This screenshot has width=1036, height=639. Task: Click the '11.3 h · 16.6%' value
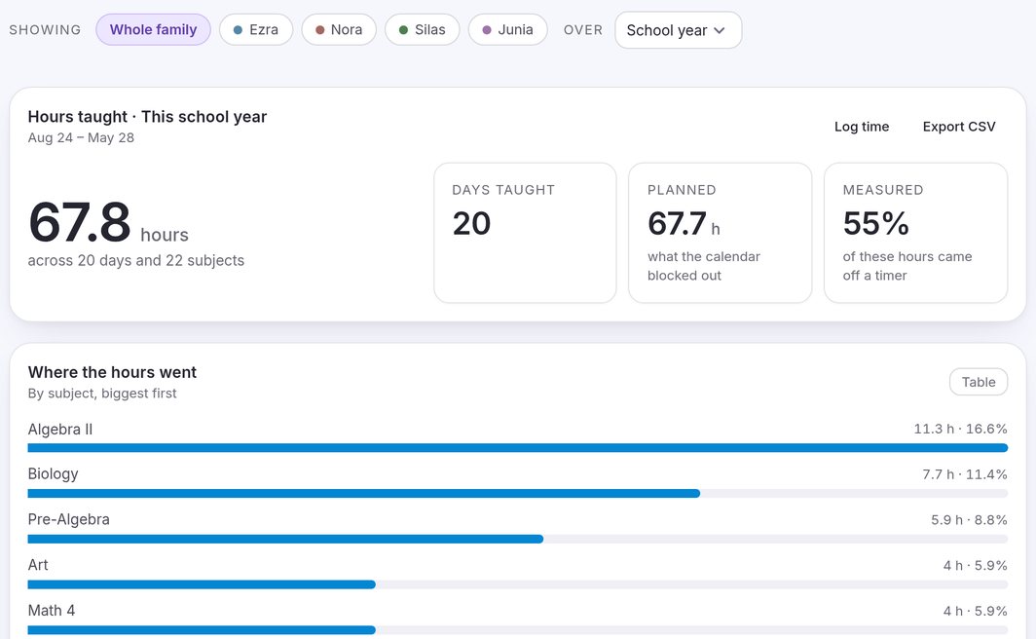961,429
